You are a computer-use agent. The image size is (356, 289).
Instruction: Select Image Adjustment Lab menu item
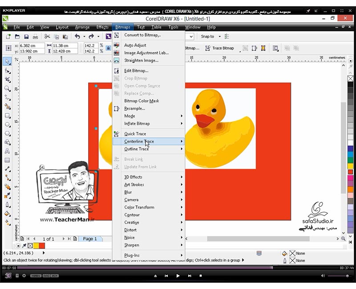point(149,52)
